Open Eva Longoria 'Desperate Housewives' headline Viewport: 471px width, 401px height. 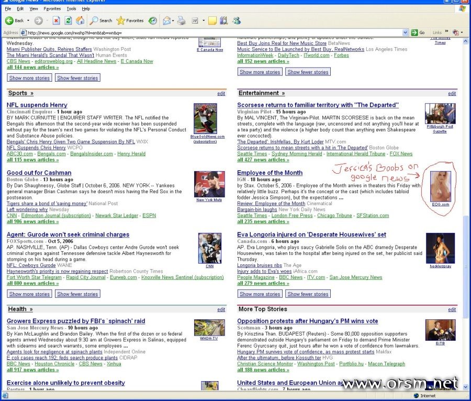coord(311,235)
